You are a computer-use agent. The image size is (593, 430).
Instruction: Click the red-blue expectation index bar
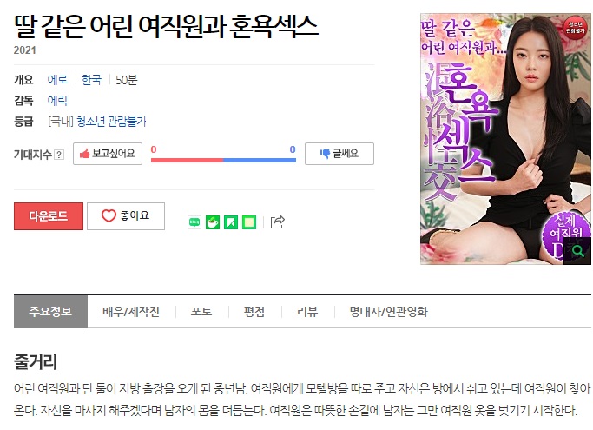223,160
